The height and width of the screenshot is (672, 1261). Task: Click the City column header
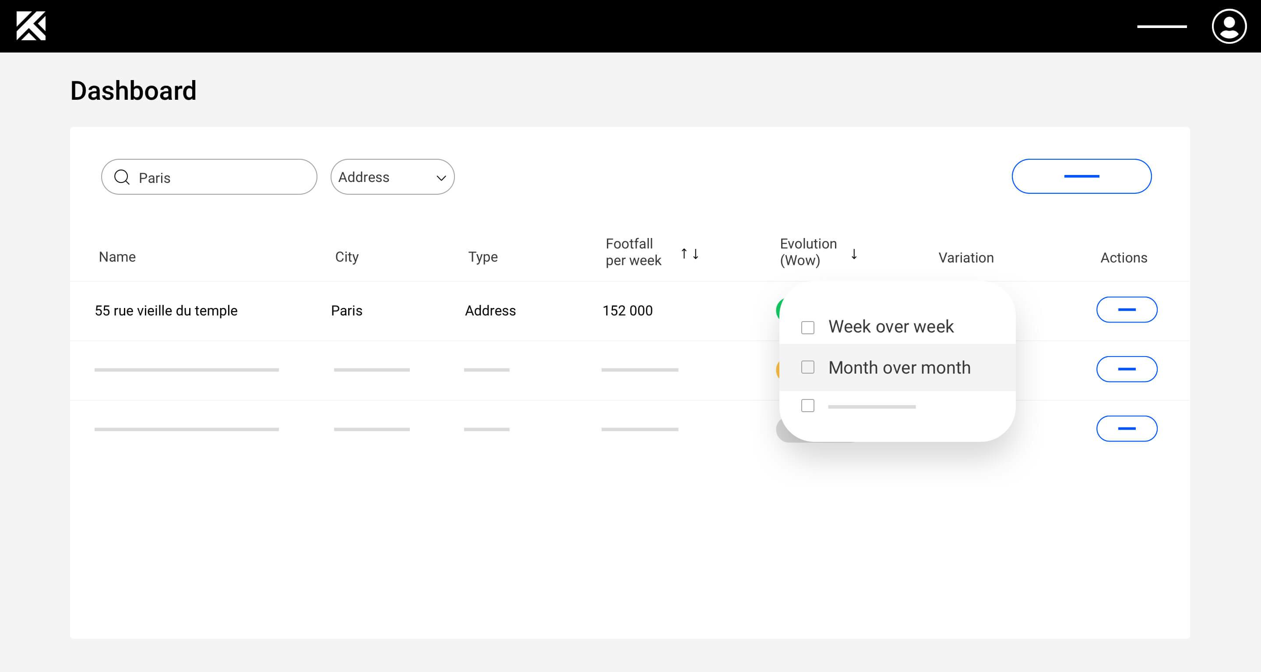tap(347, 257)
